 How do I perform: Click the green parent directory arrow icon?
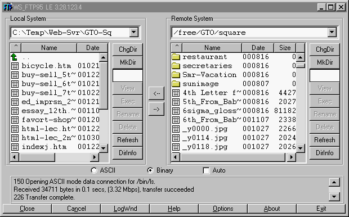click(x=14, y=57)
